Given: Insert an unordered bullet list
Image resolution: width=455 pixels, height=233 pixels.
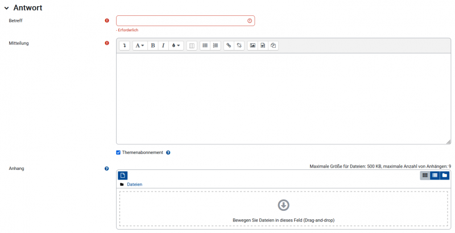Looking at the screenshot, I should pos(205,45).
